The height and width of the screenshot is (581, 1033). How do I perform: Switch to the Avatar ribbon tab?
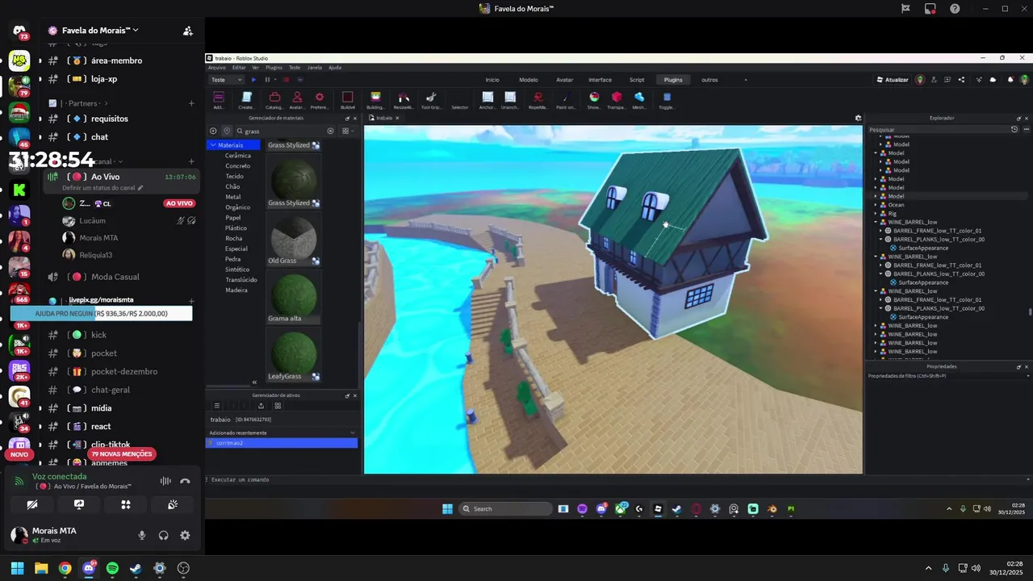point(565,80)
